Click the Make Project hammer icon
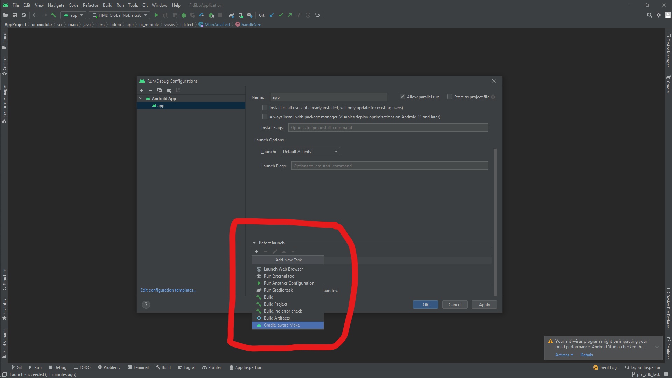672x378 pixels. pyautogui.click(x=54, y=15)
